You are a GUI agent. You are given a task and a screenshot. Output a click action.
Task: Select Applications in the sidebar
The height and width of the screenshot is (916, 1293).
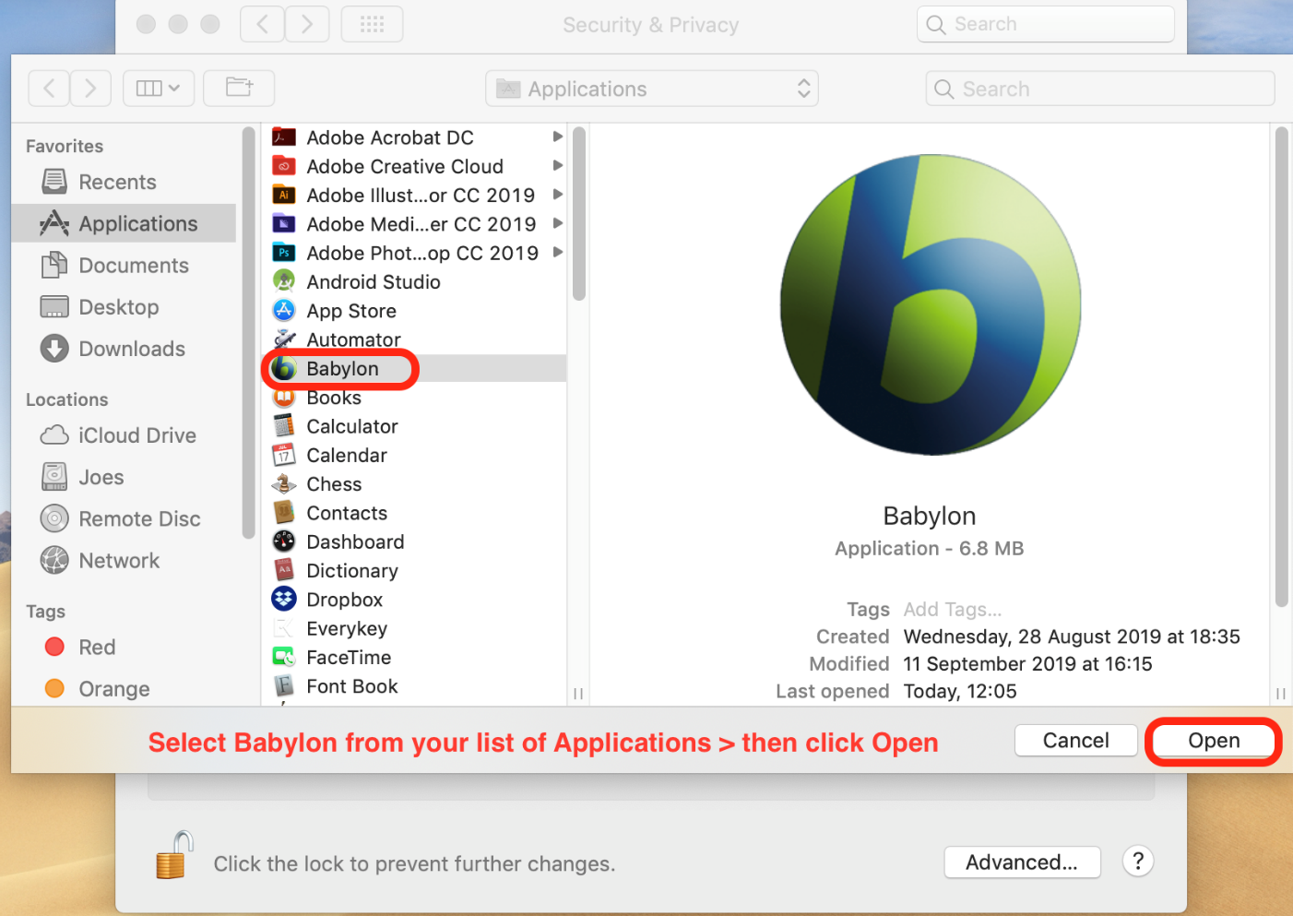[124, 223]
